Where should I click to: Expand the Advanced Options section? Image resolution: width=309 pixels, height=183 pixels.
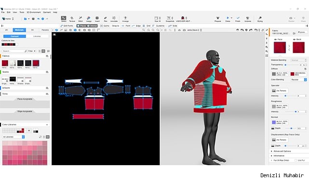pos(282,151)
